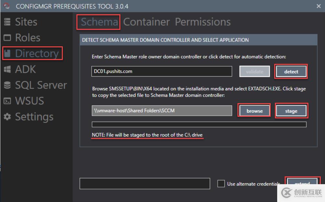Click the Settings gear icon
The height and width of the screenshot is (202, 325).
pos(7,117)
